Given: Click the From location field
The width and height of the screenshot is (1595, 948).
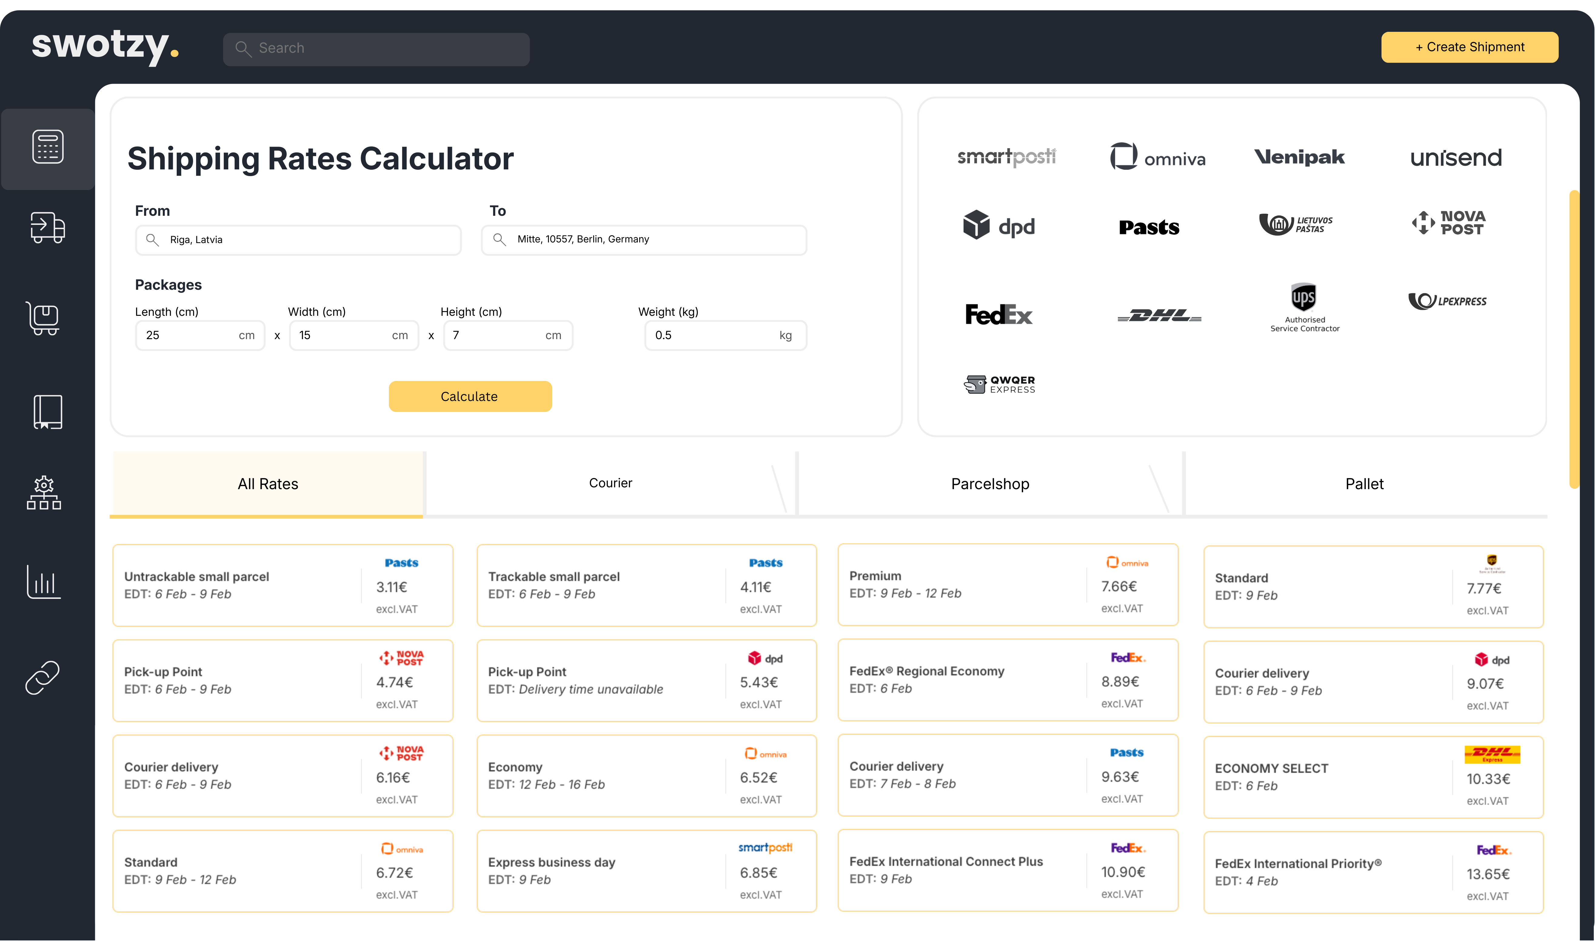Looking at the screenshot, I should tap(298, 240).
